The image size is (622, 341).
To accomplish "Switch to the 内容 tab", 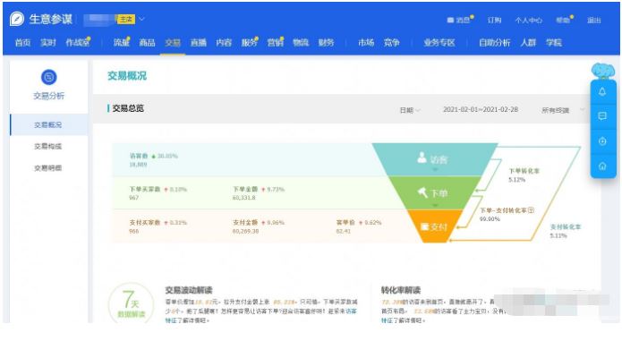I will 224,42.
